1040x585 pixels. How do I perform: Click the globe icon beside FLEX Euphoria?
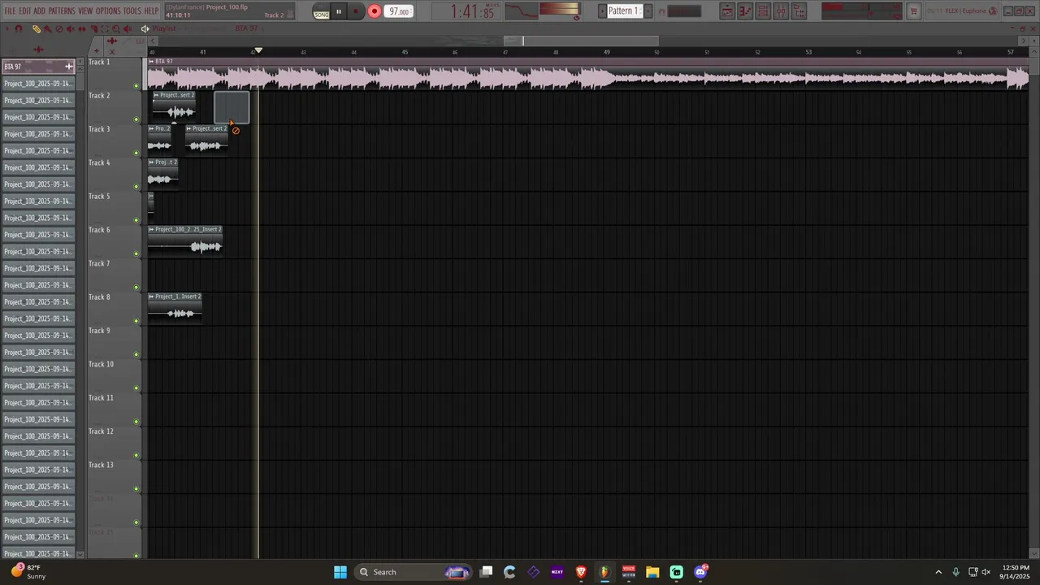(993, 11)
